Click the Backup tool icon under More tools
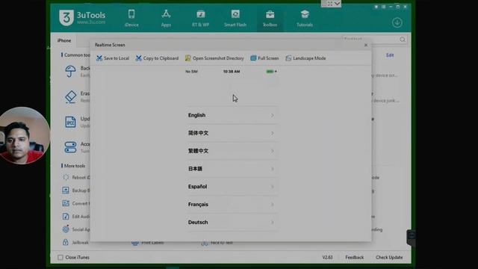 coord(66,191)
